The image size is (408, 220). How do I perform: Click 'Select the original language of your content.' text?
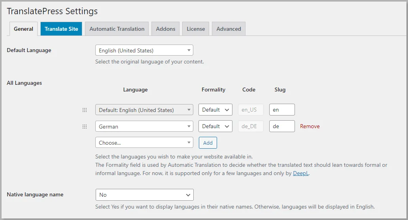pyautogui.click(x=149, y=62)
